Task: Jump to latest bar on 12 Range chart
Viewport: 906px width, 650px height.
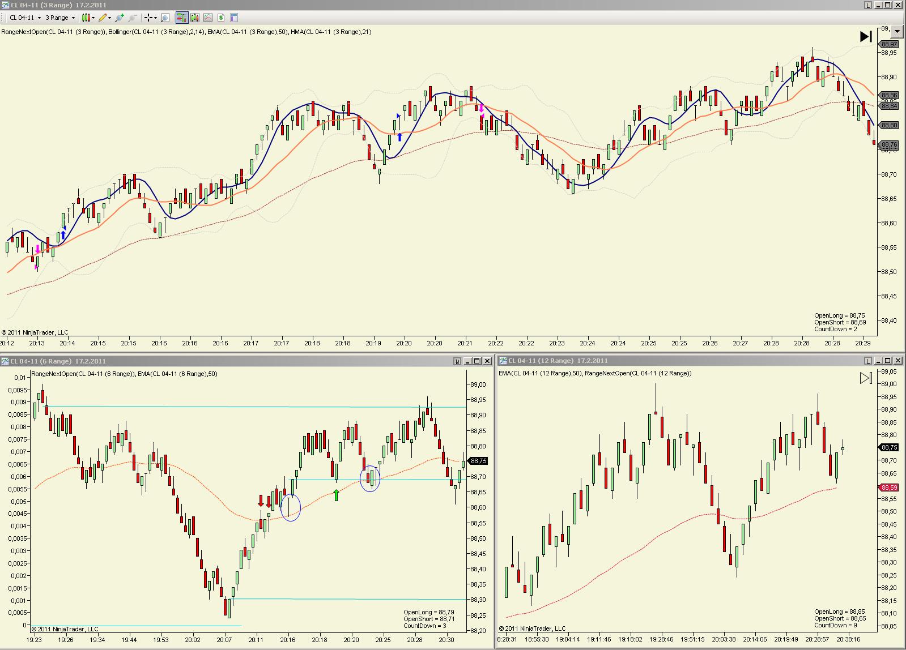Action: click(x=866, y=378)
